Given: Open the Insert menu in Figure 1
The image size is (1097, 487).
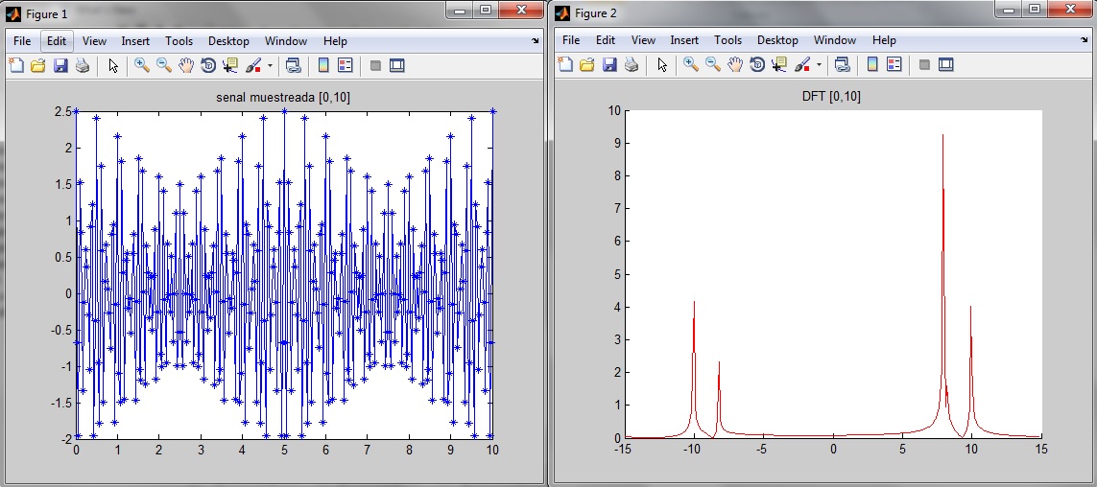Looking at the screenshot, I should point(135,41).
